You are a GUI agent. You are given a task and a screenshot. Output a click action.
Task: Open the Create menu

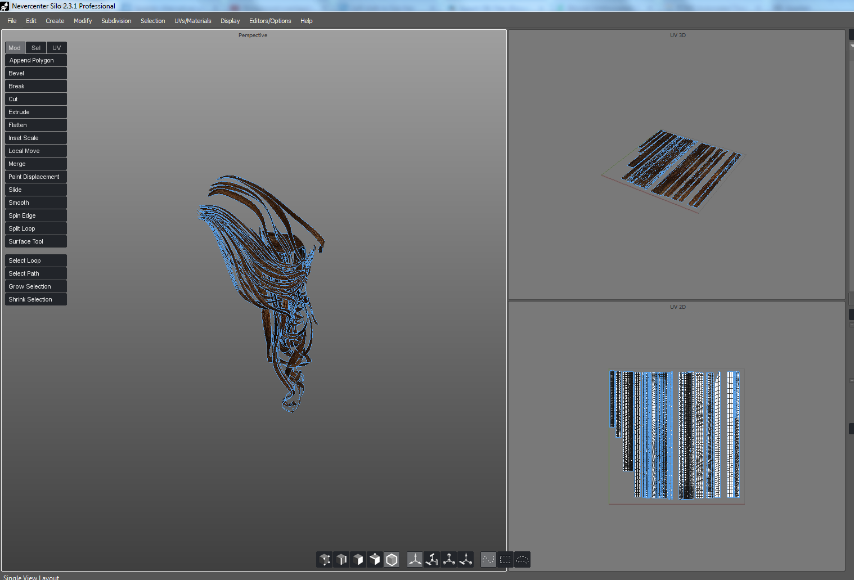(x=55, y=21)
